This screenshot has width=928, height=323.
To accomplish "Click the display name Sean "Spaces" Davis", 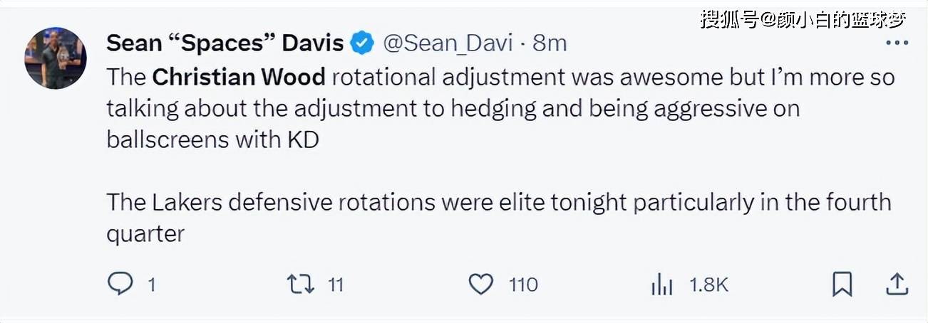I will coord(225,43).
